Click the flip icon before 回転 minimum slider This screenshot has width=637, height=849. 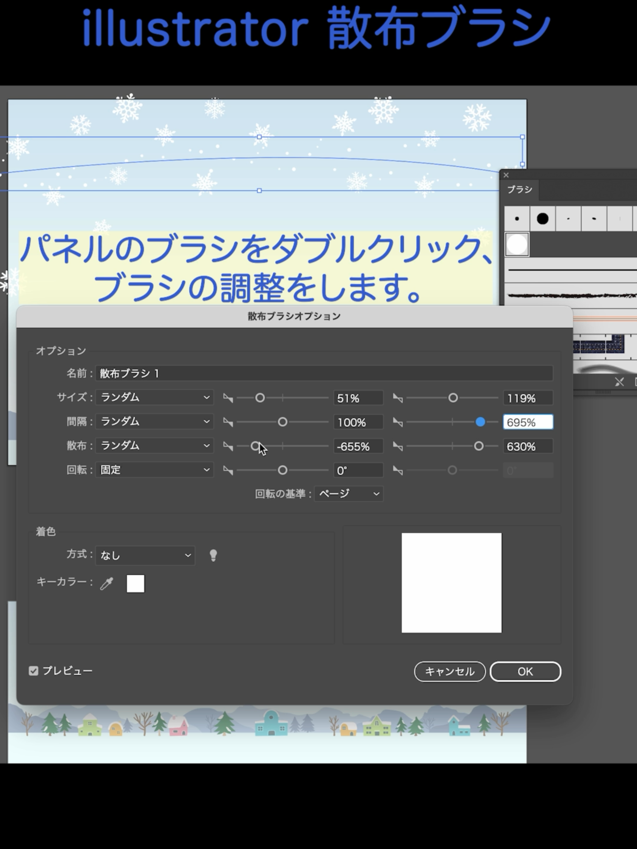[228, 470]
